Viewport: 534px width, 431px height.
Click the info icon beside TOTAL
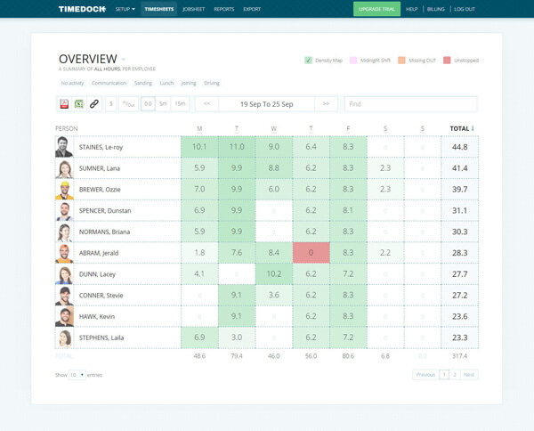(x=473, y=128)
